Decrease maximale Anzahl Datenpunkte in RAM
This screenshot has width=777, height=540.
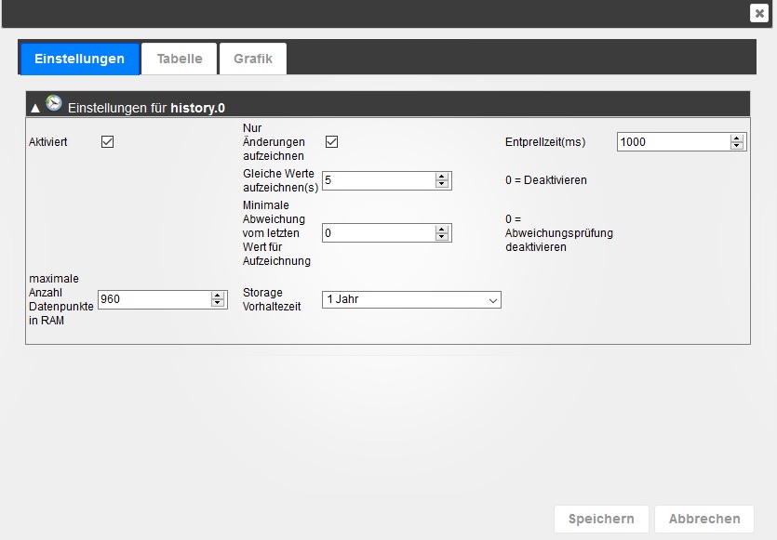(218, 303)
